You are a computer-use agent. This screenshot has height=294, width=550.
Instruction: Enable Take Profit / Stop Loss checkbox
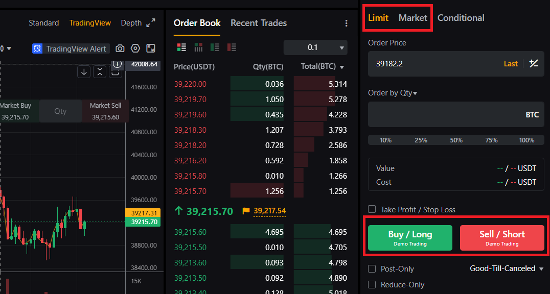pos(372,209)
